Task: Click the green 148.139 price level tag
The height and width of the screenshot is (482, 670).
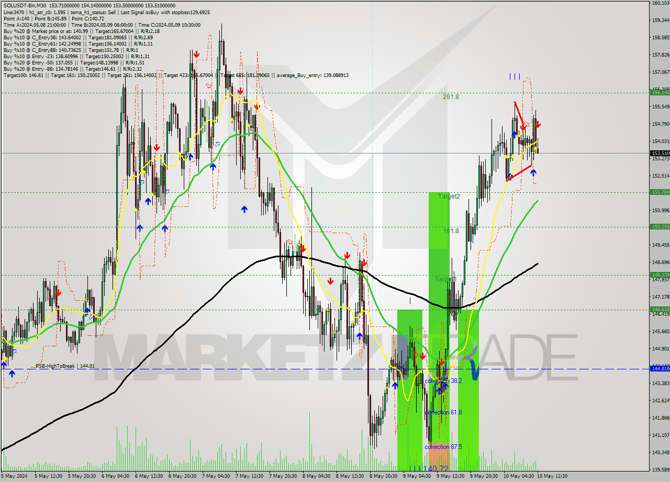Action: (660, 275)
